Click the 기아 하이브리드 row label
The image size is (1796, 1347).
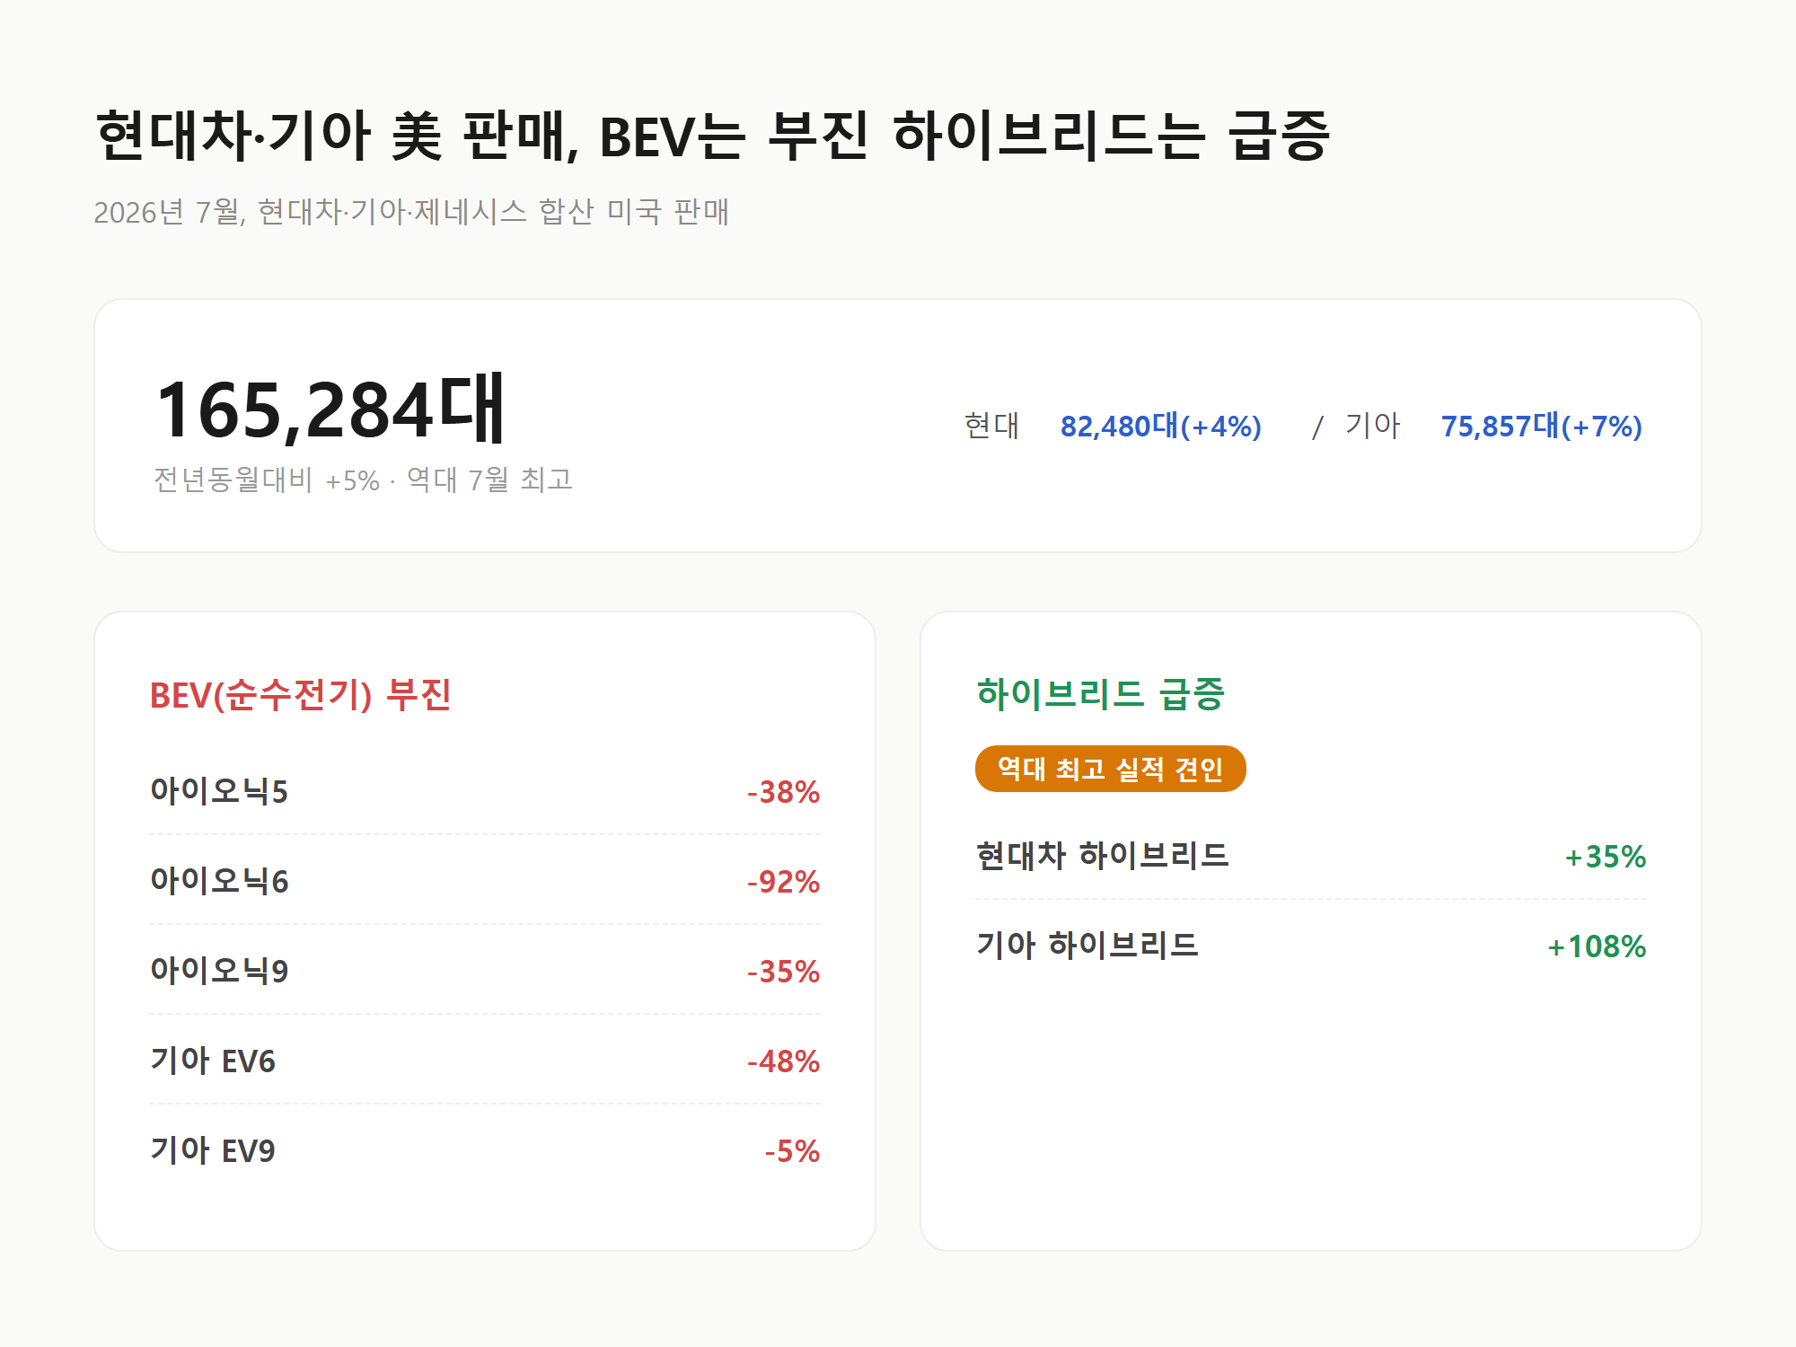pyautogui.click(x=1087, y=946)
